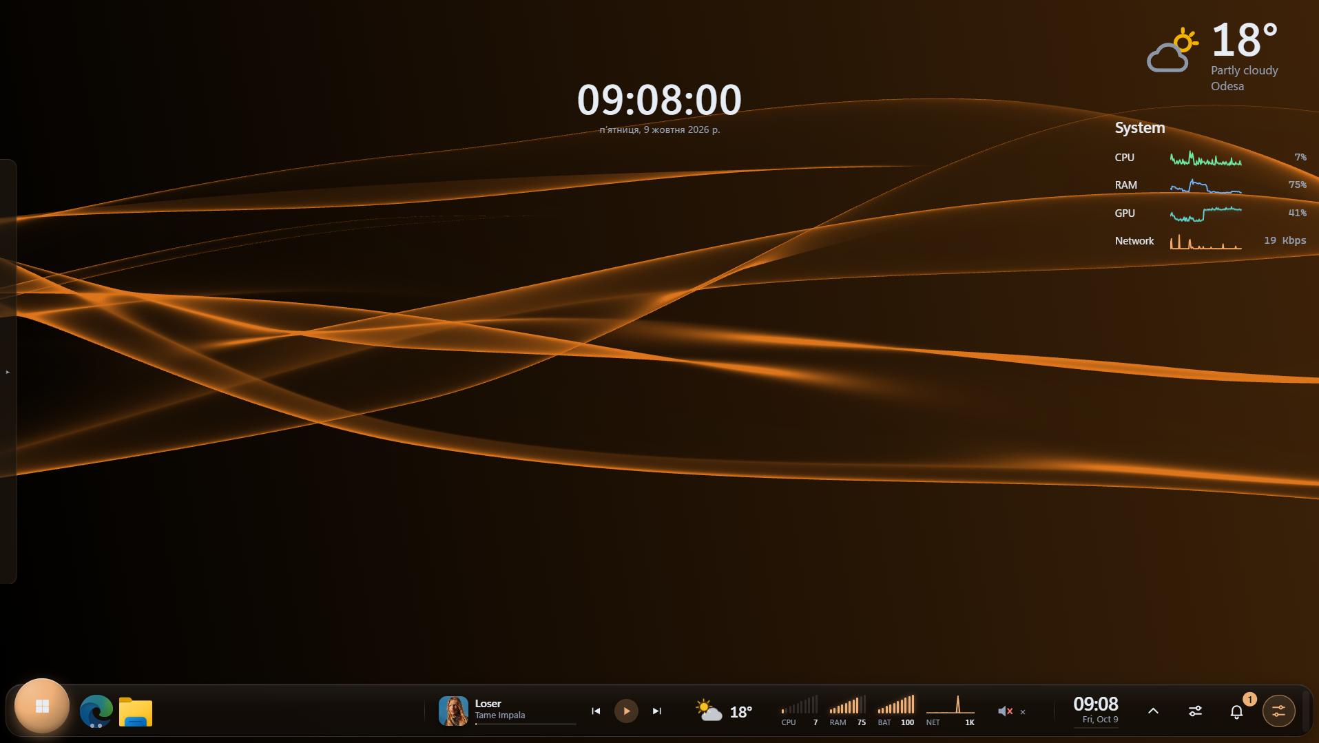Click the taskbar CPU usage meter

(x=800, y=711)
